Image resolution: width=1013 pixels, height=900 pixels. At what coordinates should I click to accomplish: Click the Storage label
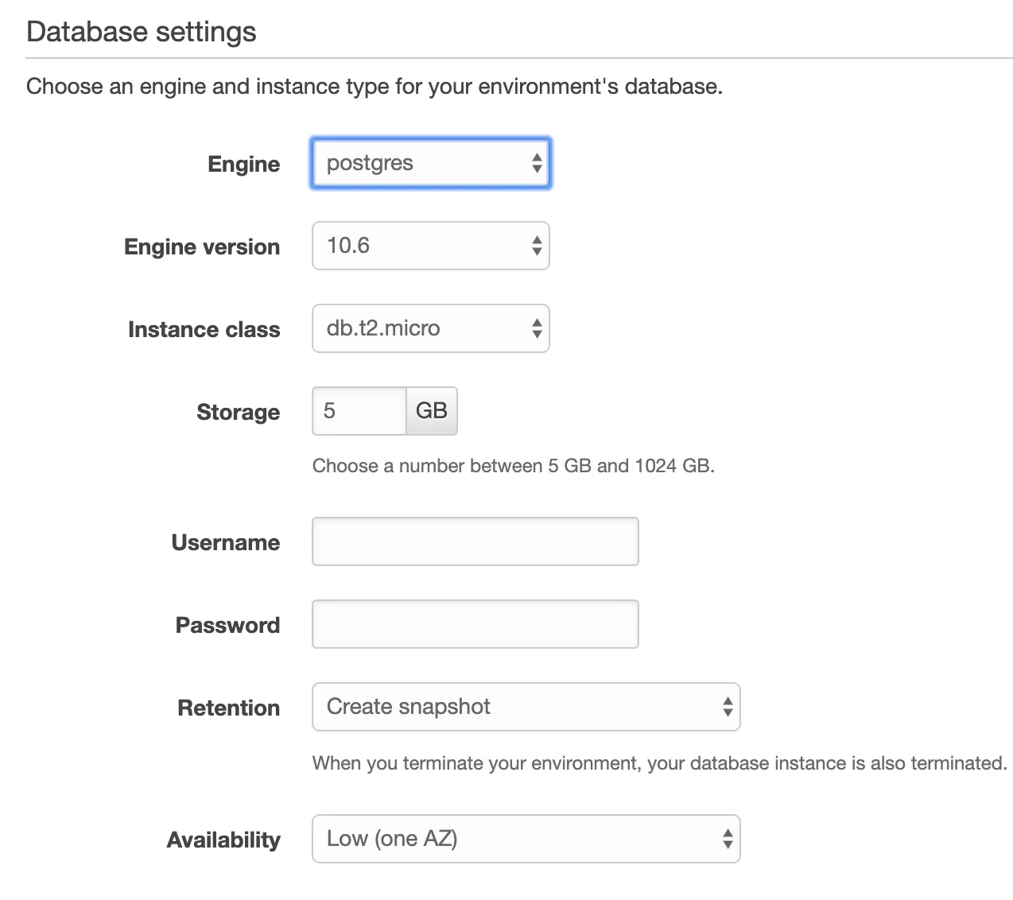(x=239, y=413)
